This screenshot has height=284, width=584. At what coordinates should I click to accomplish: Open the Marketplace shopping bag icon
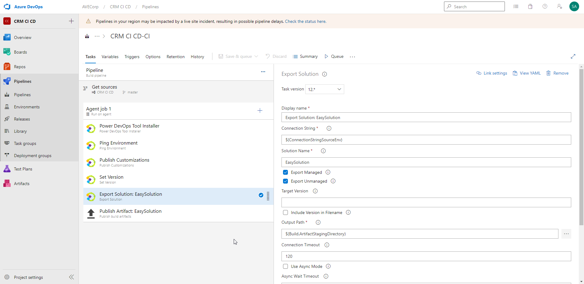point(530,6)
